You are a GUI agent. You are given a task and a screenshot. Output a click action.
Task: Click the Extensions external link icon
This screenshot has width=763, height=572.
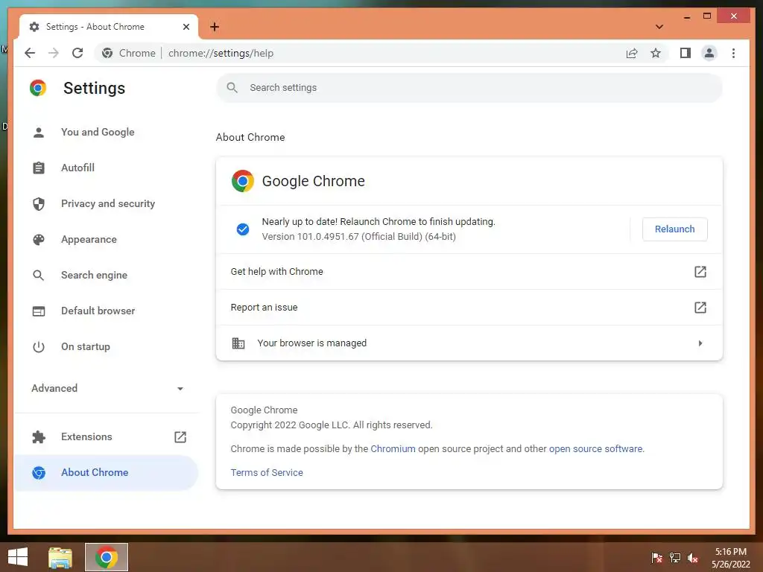pos(180,436)
